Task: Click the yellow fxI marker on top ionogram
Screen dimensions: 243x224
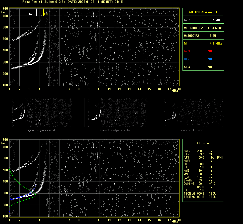Action: pyautogui.click(x=43, y=12)
